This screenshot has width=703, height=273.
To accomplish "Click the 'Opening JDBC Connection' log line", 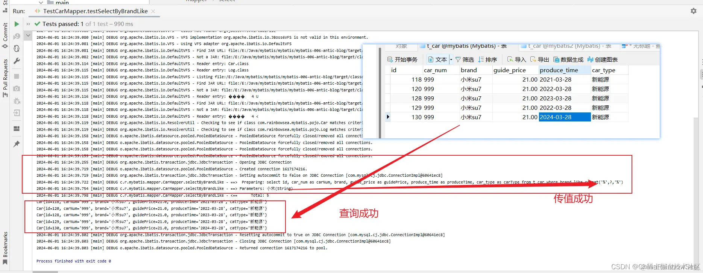I will (x=164, y=162).
